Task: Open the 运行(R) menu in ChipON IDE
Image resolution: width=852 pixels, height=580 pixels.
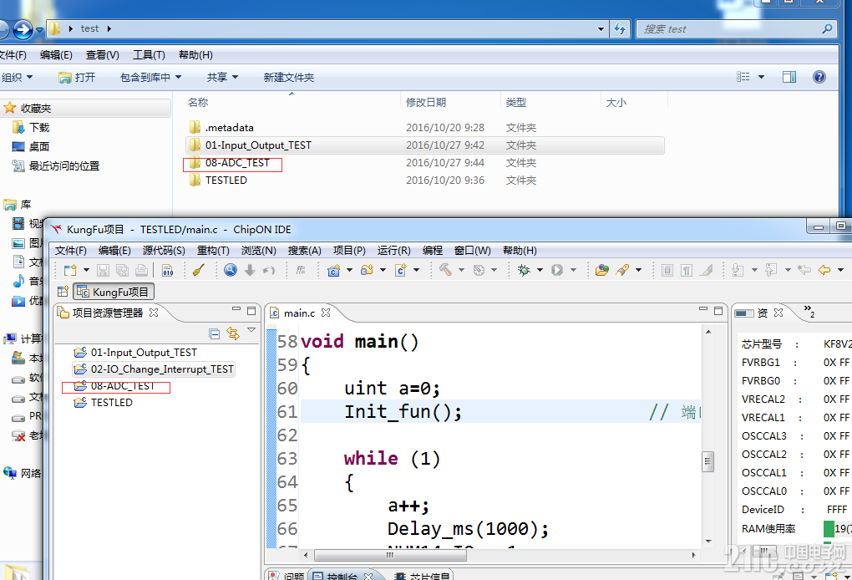Action: click(394, 251)
